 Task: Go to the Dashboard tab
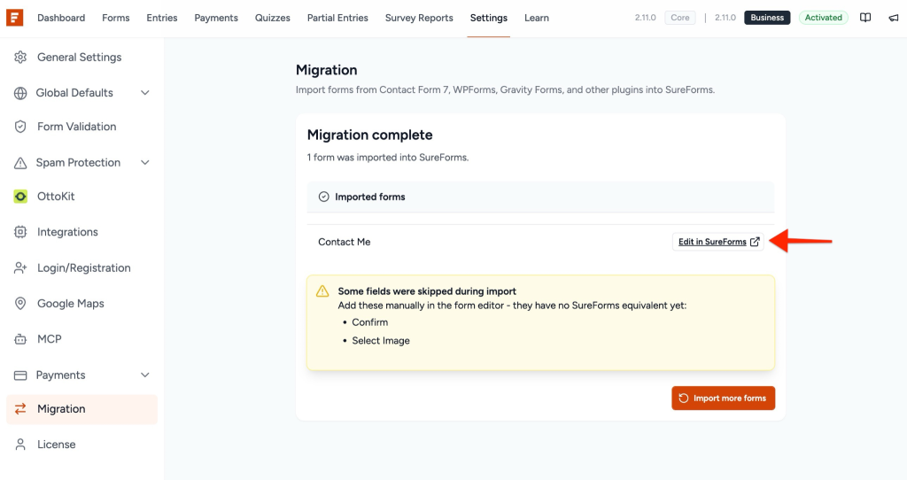pyautogui.click(x=61, y=18)
